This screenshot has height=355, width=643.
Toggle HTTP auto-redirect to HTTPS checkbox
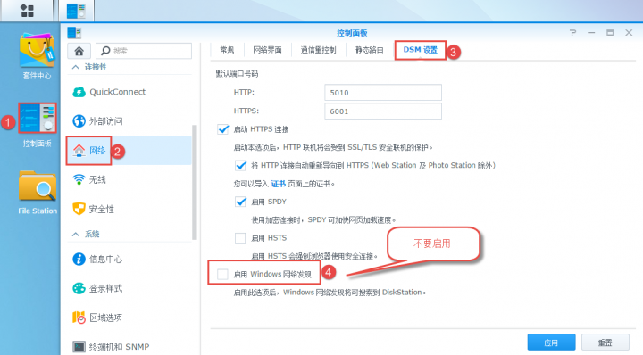(x=241, y=165)
